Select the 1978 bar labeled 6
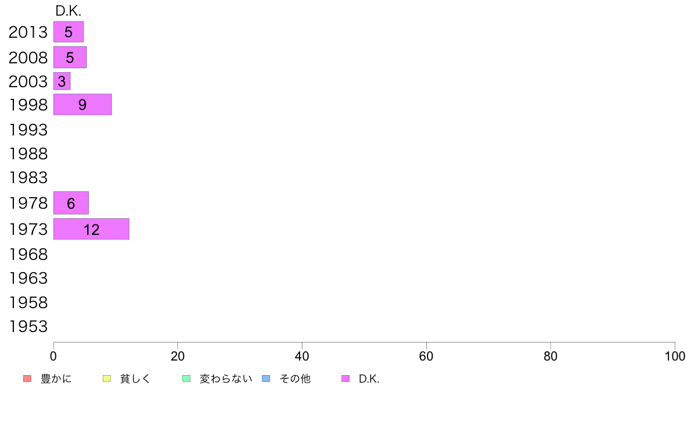The height and width of the screenshot is (428, 691). (71, 203)
